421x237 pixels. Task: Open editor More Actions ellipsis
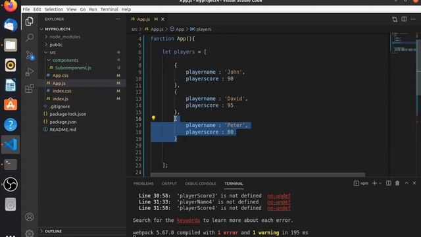pos(413,19)
